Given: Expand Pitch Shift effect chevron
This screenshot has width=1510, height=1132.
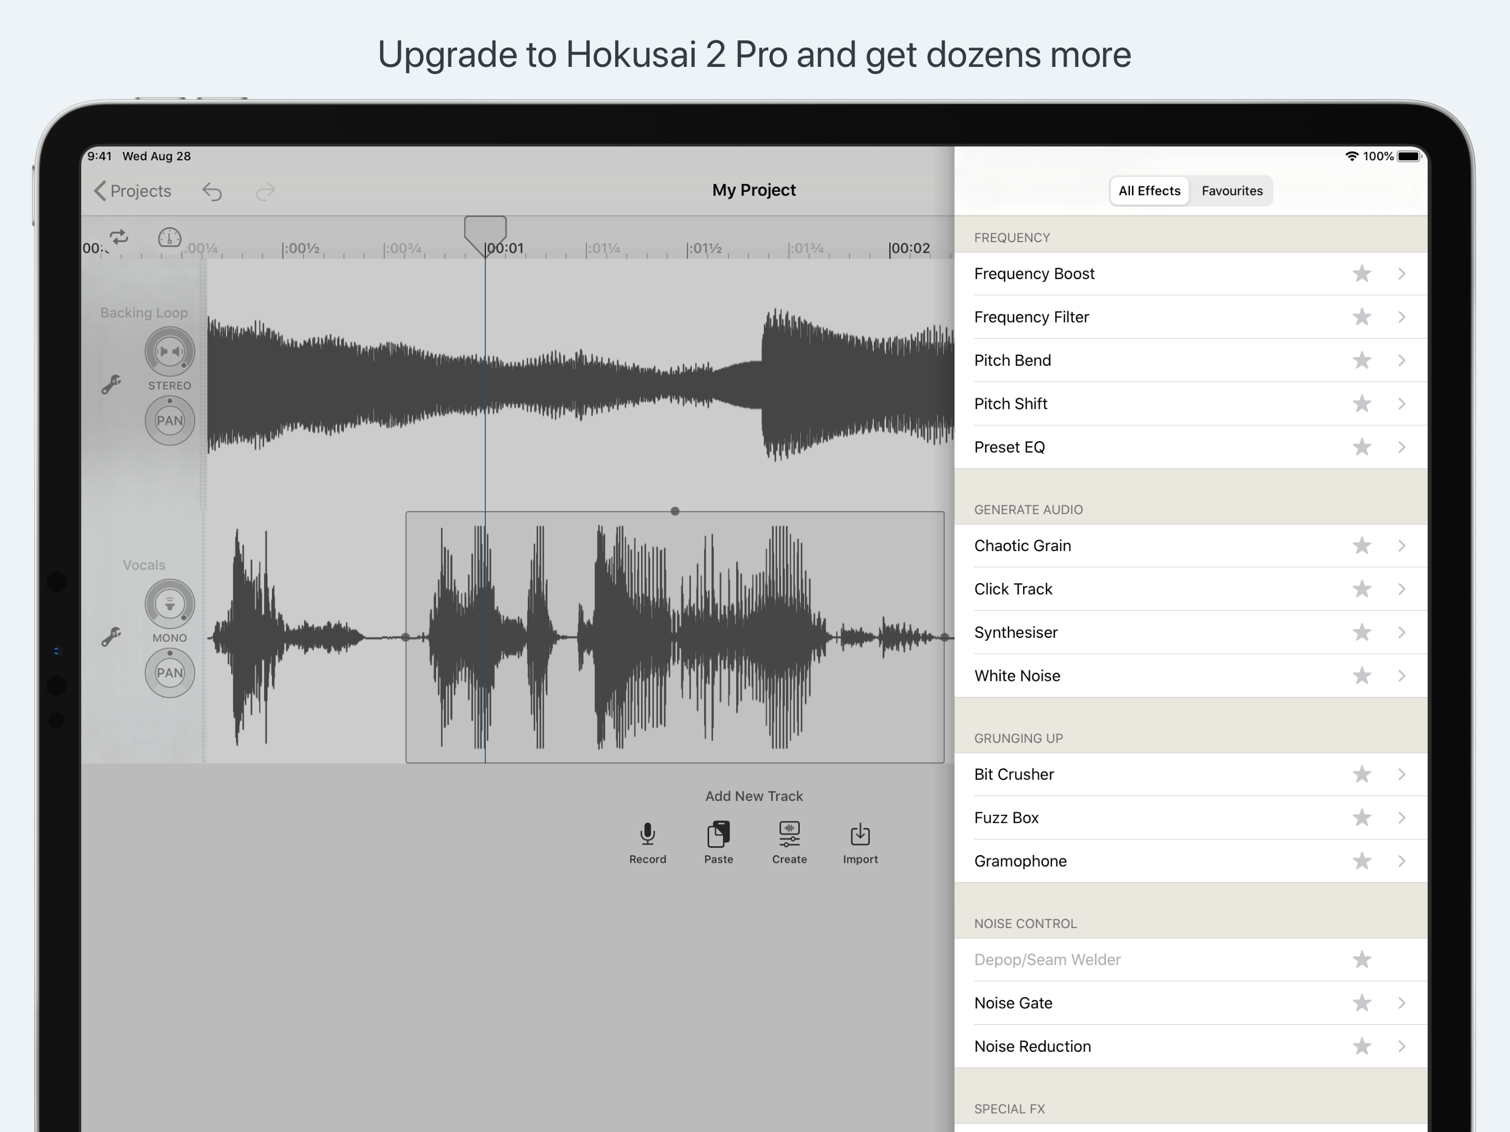Looking at the screenshot, I should (1401, 403).
